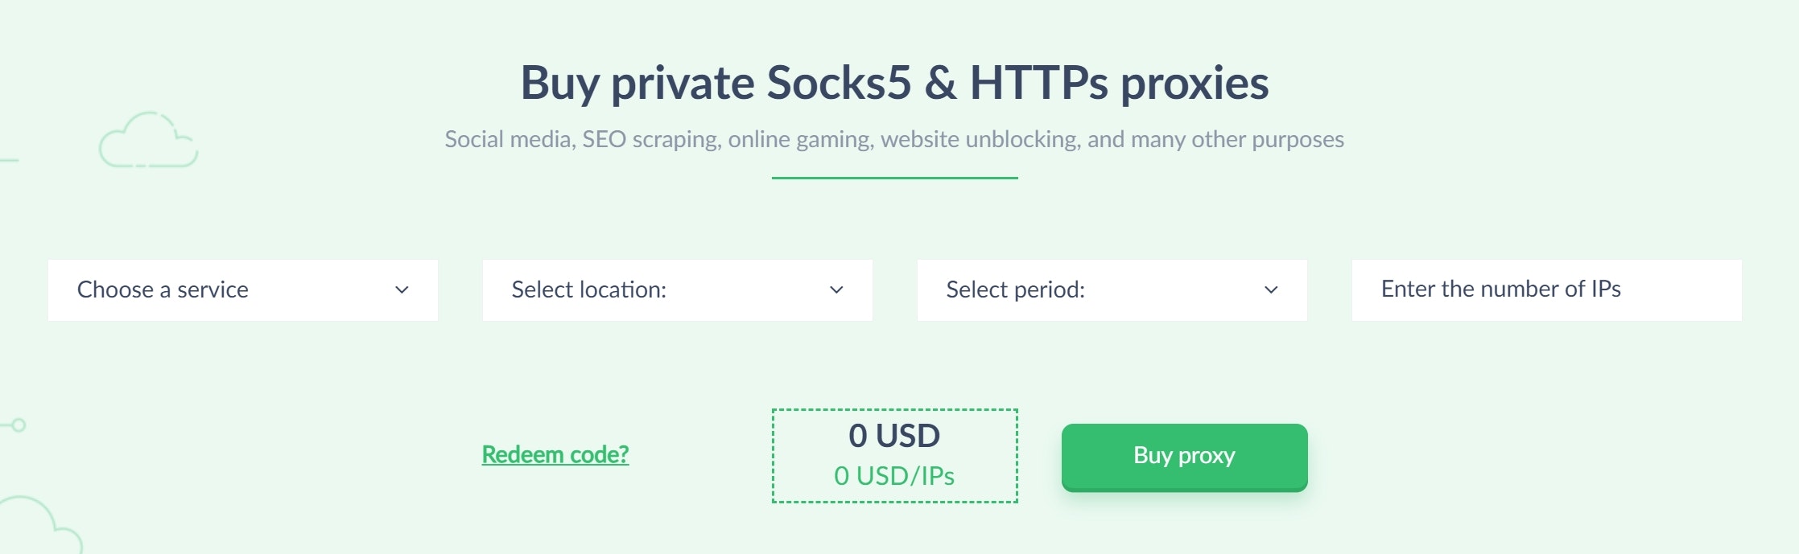Click the word Socks5 in the headline
The image size is (1799, 554).
pos(839,82)
